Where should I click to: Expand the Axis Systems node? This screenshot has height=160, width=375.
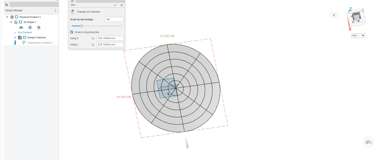15,33
